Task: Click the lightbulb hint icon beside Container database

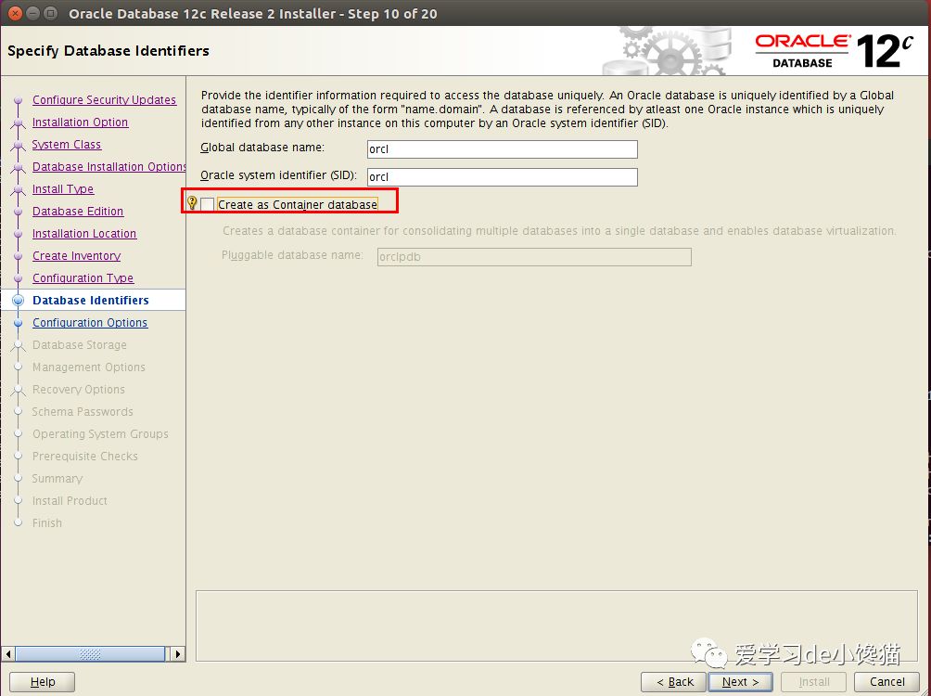Action: pyautogui.click(x=192, y=202)
